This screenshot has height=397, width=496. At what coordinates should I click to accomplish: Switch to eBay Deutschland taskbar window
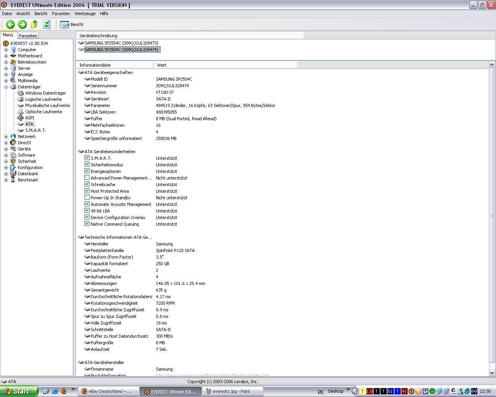(108, 391)
